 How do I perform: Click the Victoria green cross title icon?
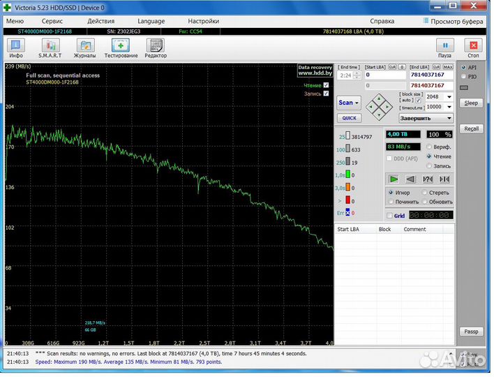point(7,7)
